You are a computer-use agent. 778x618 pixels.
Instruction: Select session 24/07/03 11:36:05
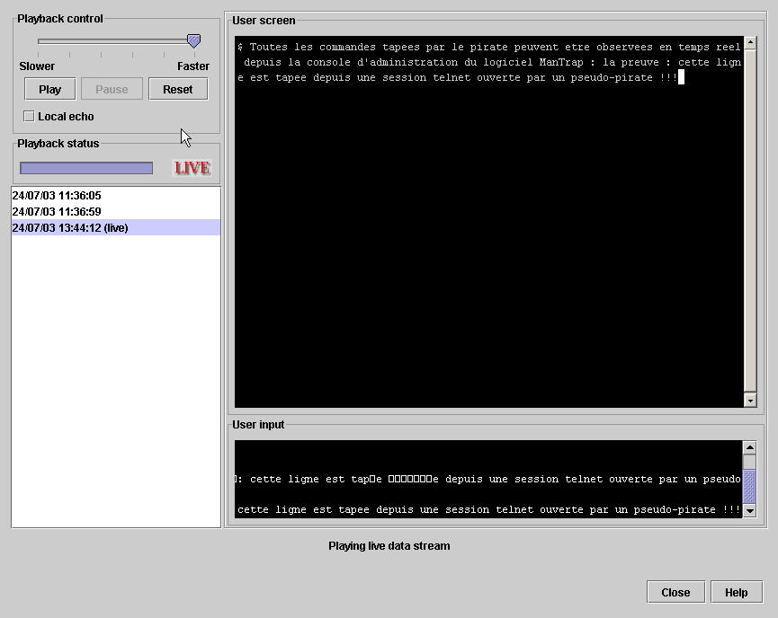[x=116, y=195]
